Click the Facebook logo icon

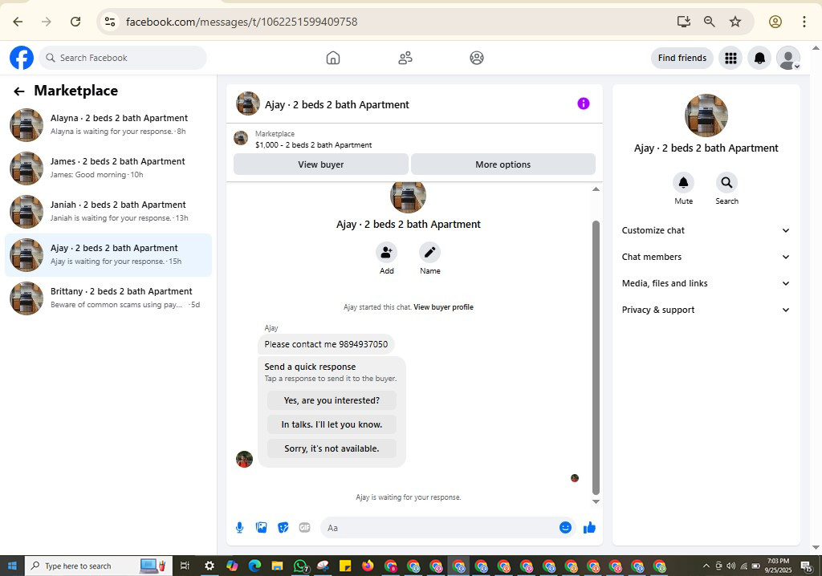pyautogui.click(x=22, y=58)
